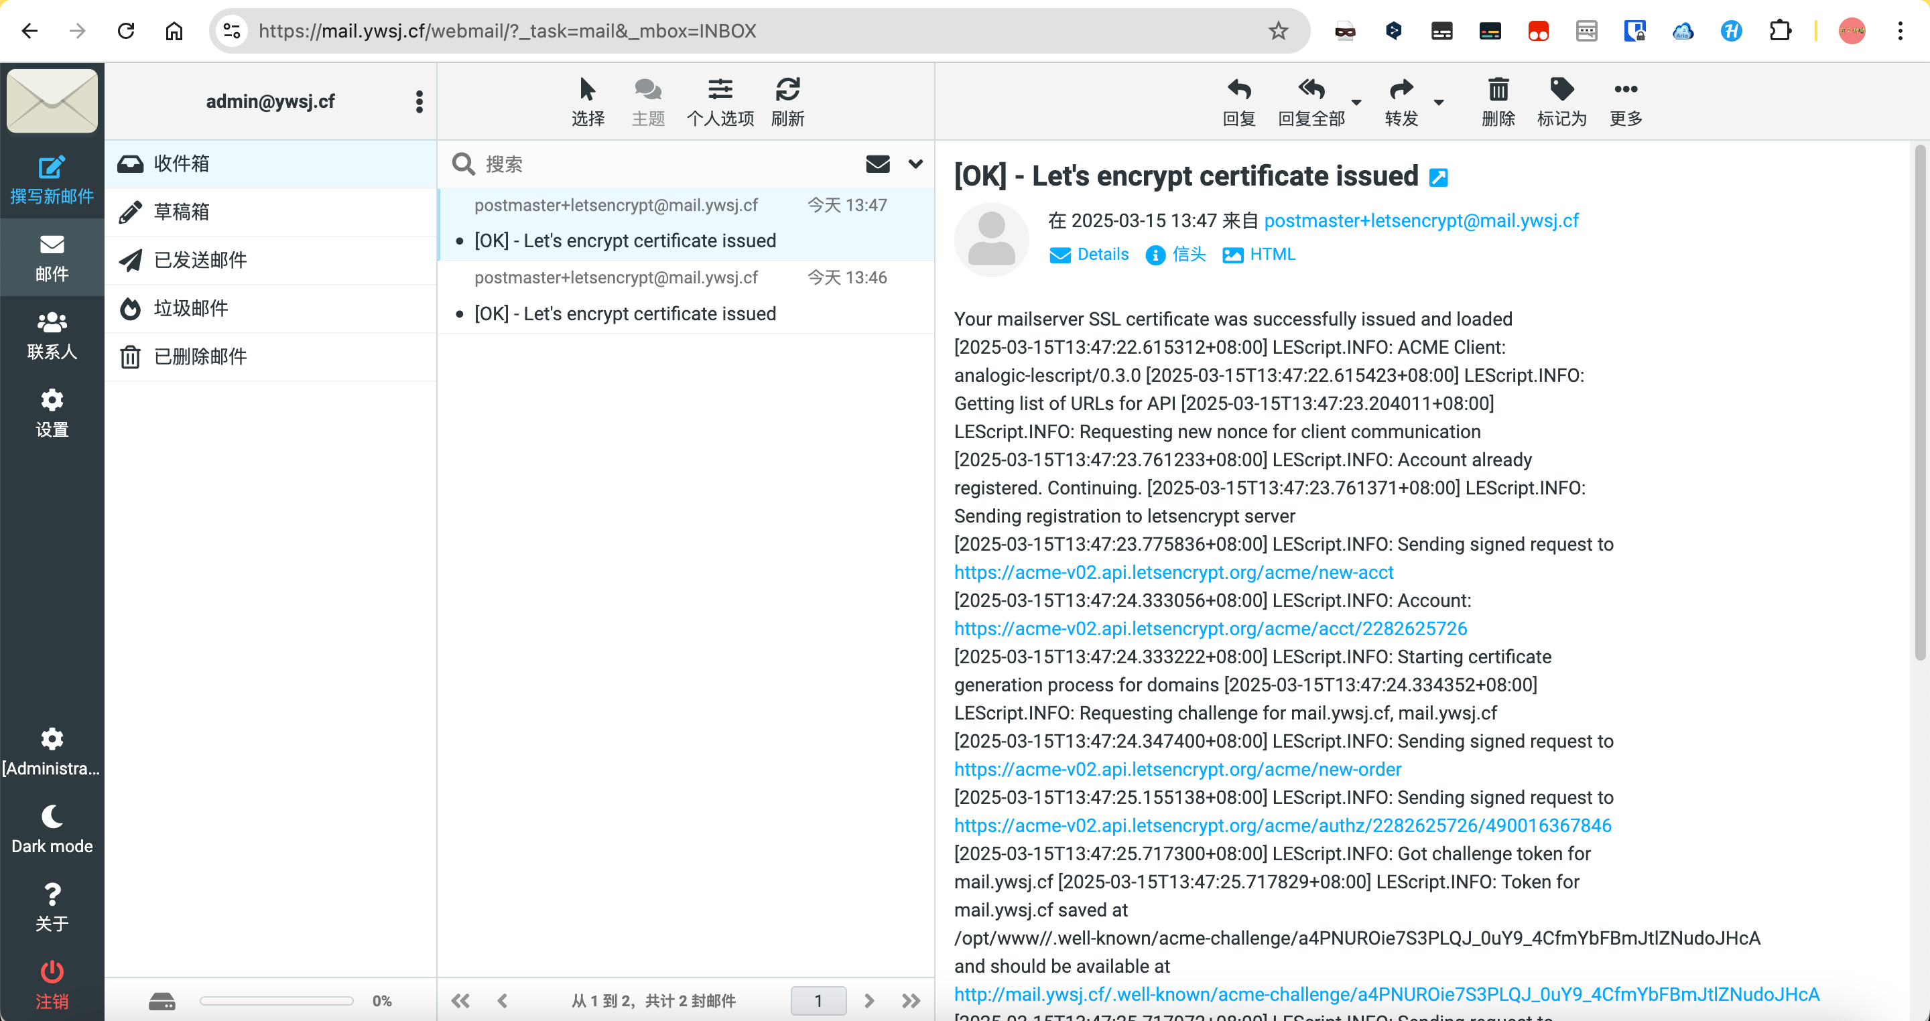Toggle the unread filter envelope icon

[877, 164]
